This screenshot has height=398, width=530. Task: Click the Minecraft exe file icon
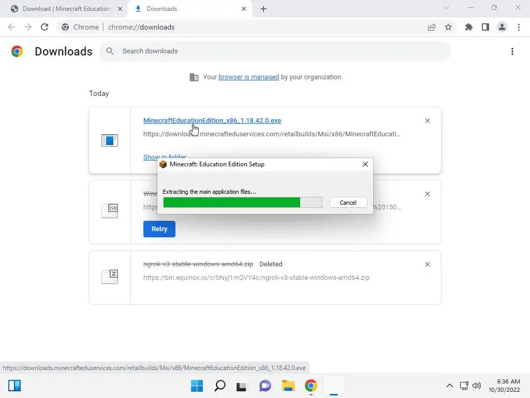(x=110, y=140)
